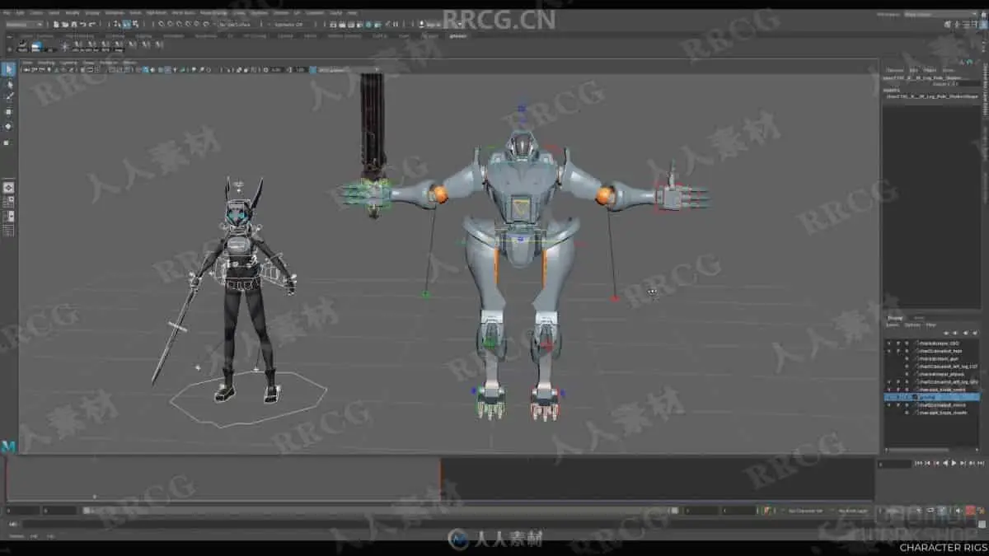Click the Maya logo icon

click(x=8, y=446)
